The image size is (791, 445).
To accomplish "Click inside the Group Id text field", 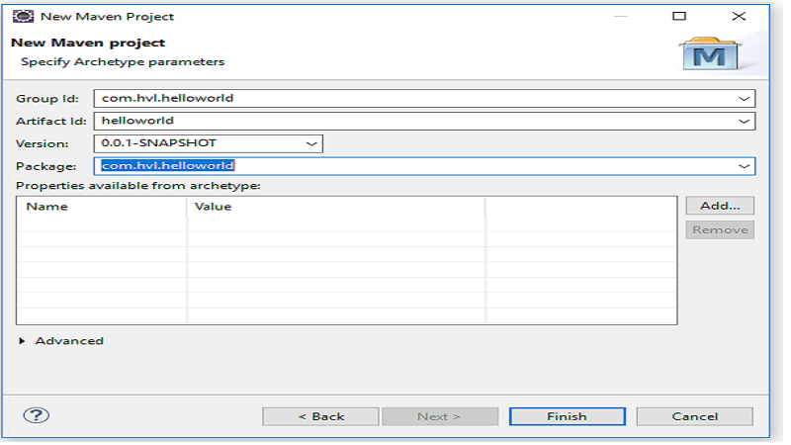I will tap(395, 99).
